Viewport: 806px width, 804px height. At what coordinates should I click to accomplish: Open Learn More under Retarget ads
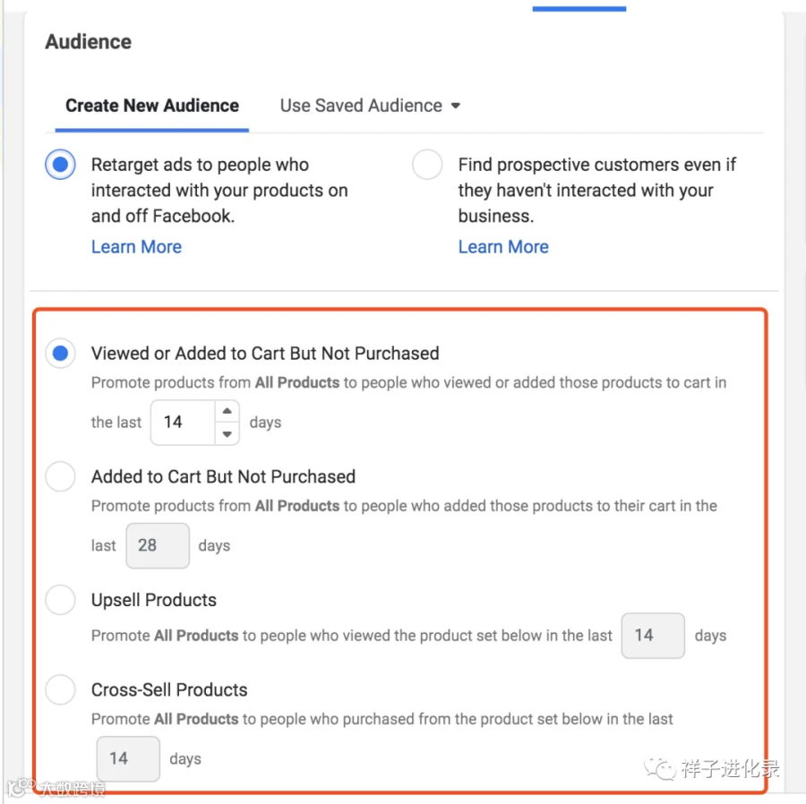[x=136, y=247]
